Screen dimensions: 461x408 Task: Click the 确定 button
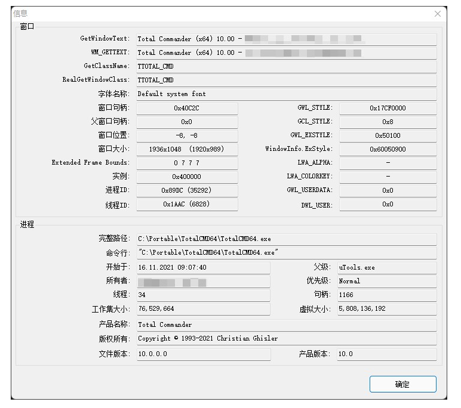[403, 384]
